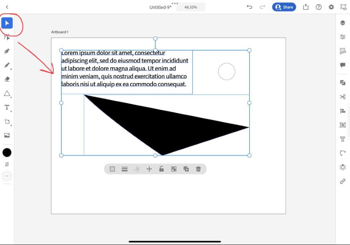Open the Comments panel
This screenshot has width=350, height=245.
point(343,65)
